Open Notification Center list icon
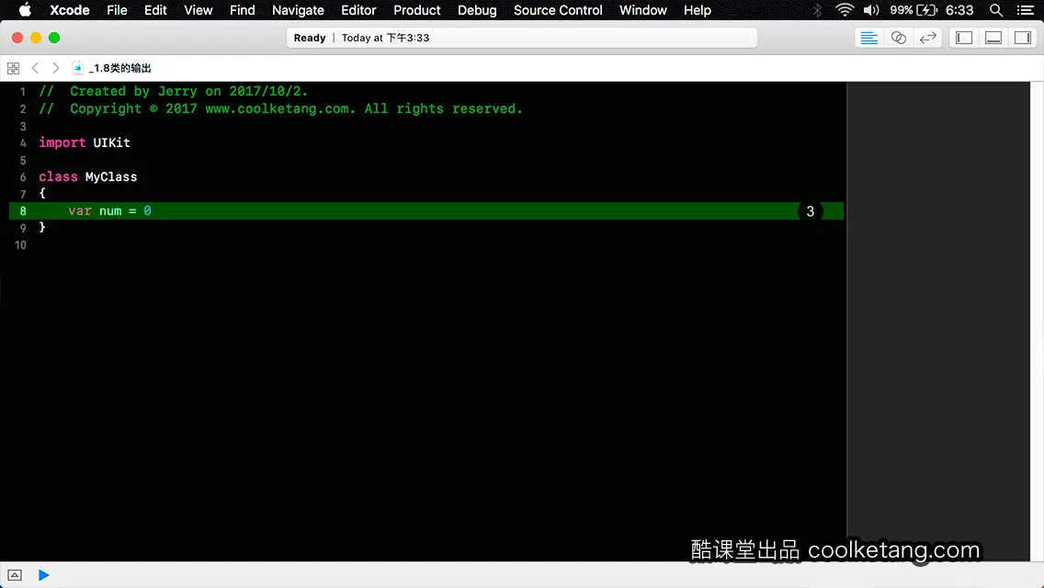 (1026, 10)
